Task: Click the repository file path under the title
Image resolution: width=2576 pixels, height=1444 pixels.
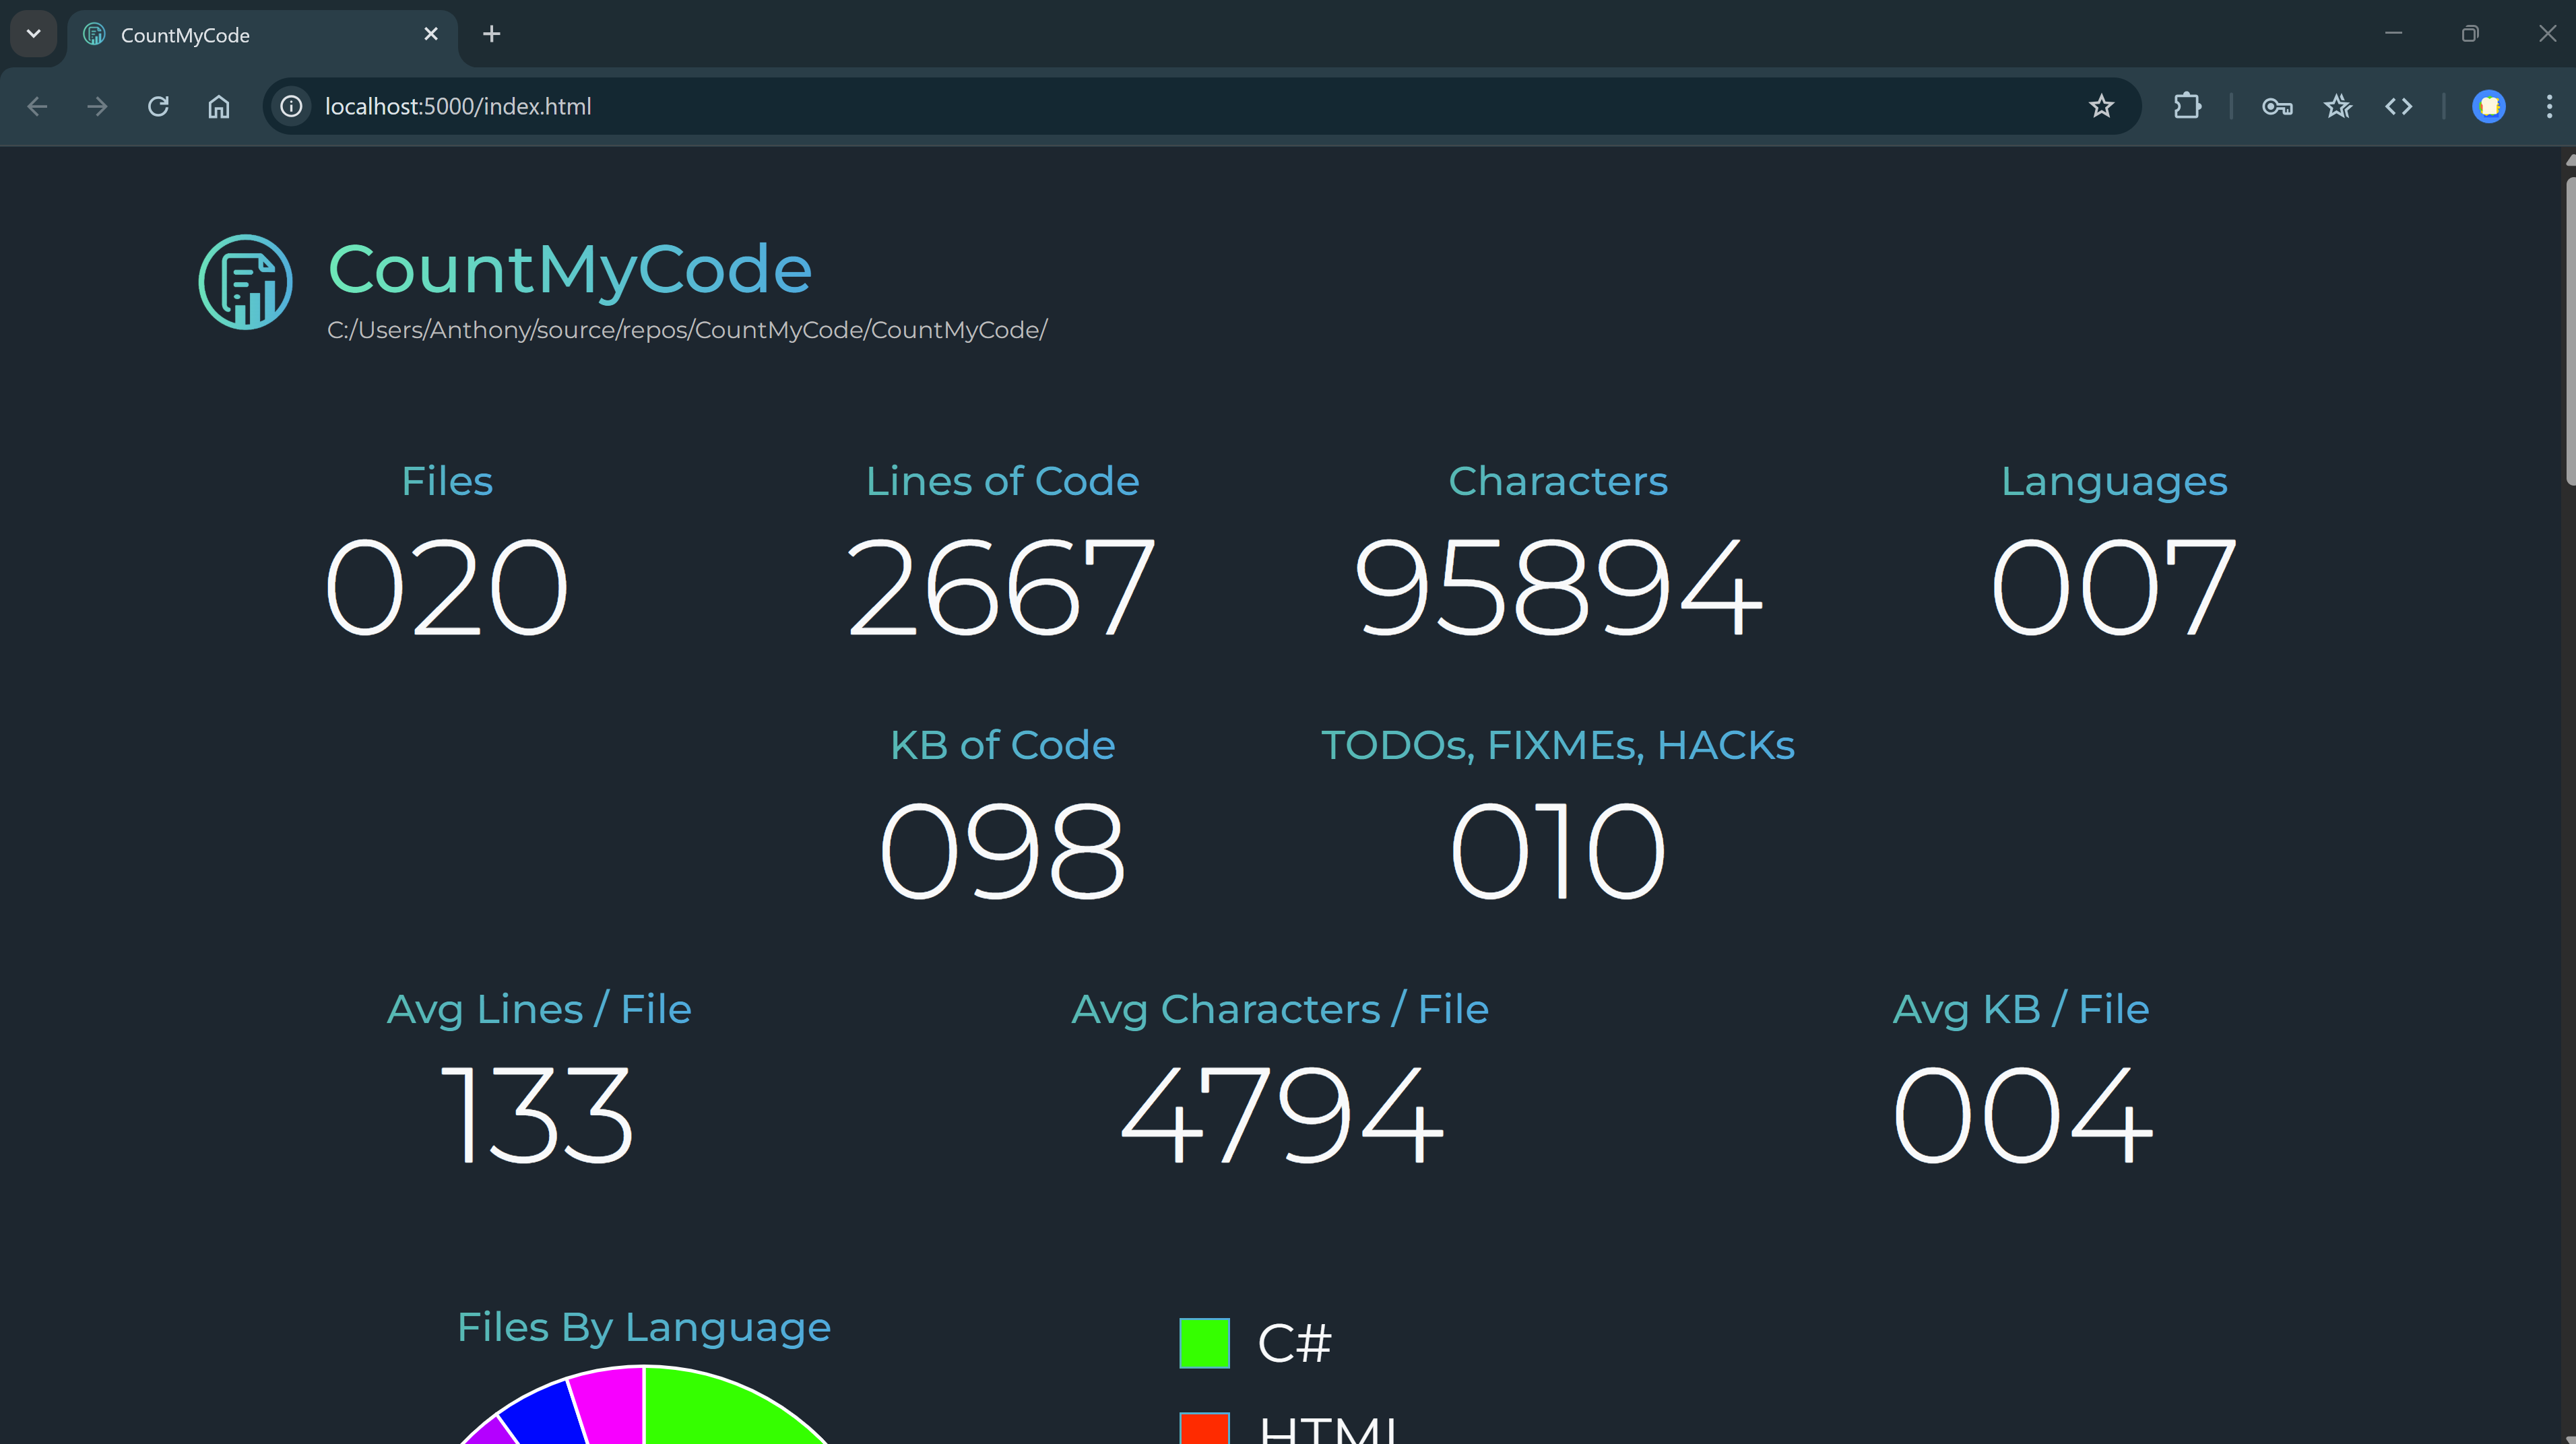Action: click(x=687, y=330)
